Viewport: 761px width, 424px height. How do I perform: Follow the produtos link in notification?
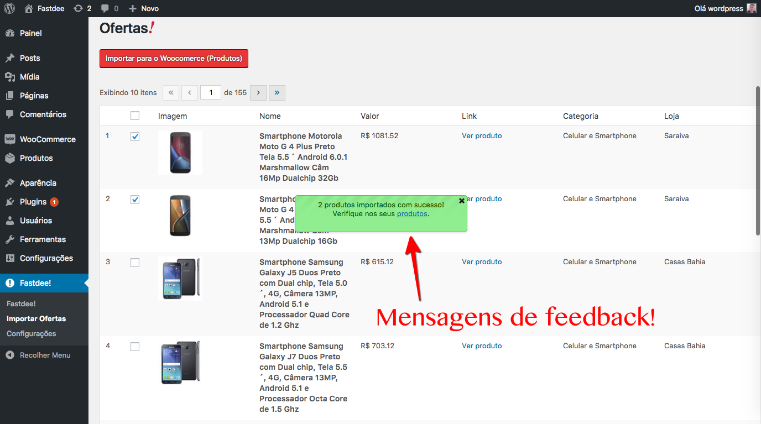(412, 213)
